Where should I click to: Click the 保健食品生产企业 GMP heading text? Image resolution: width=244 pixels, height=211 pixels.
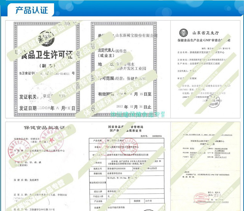coord(204,40)
